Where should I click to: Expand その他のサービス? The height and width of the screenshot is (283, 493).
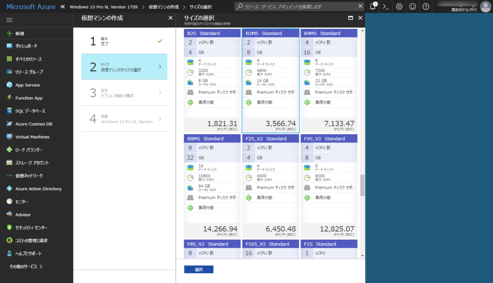click(26, 267)
